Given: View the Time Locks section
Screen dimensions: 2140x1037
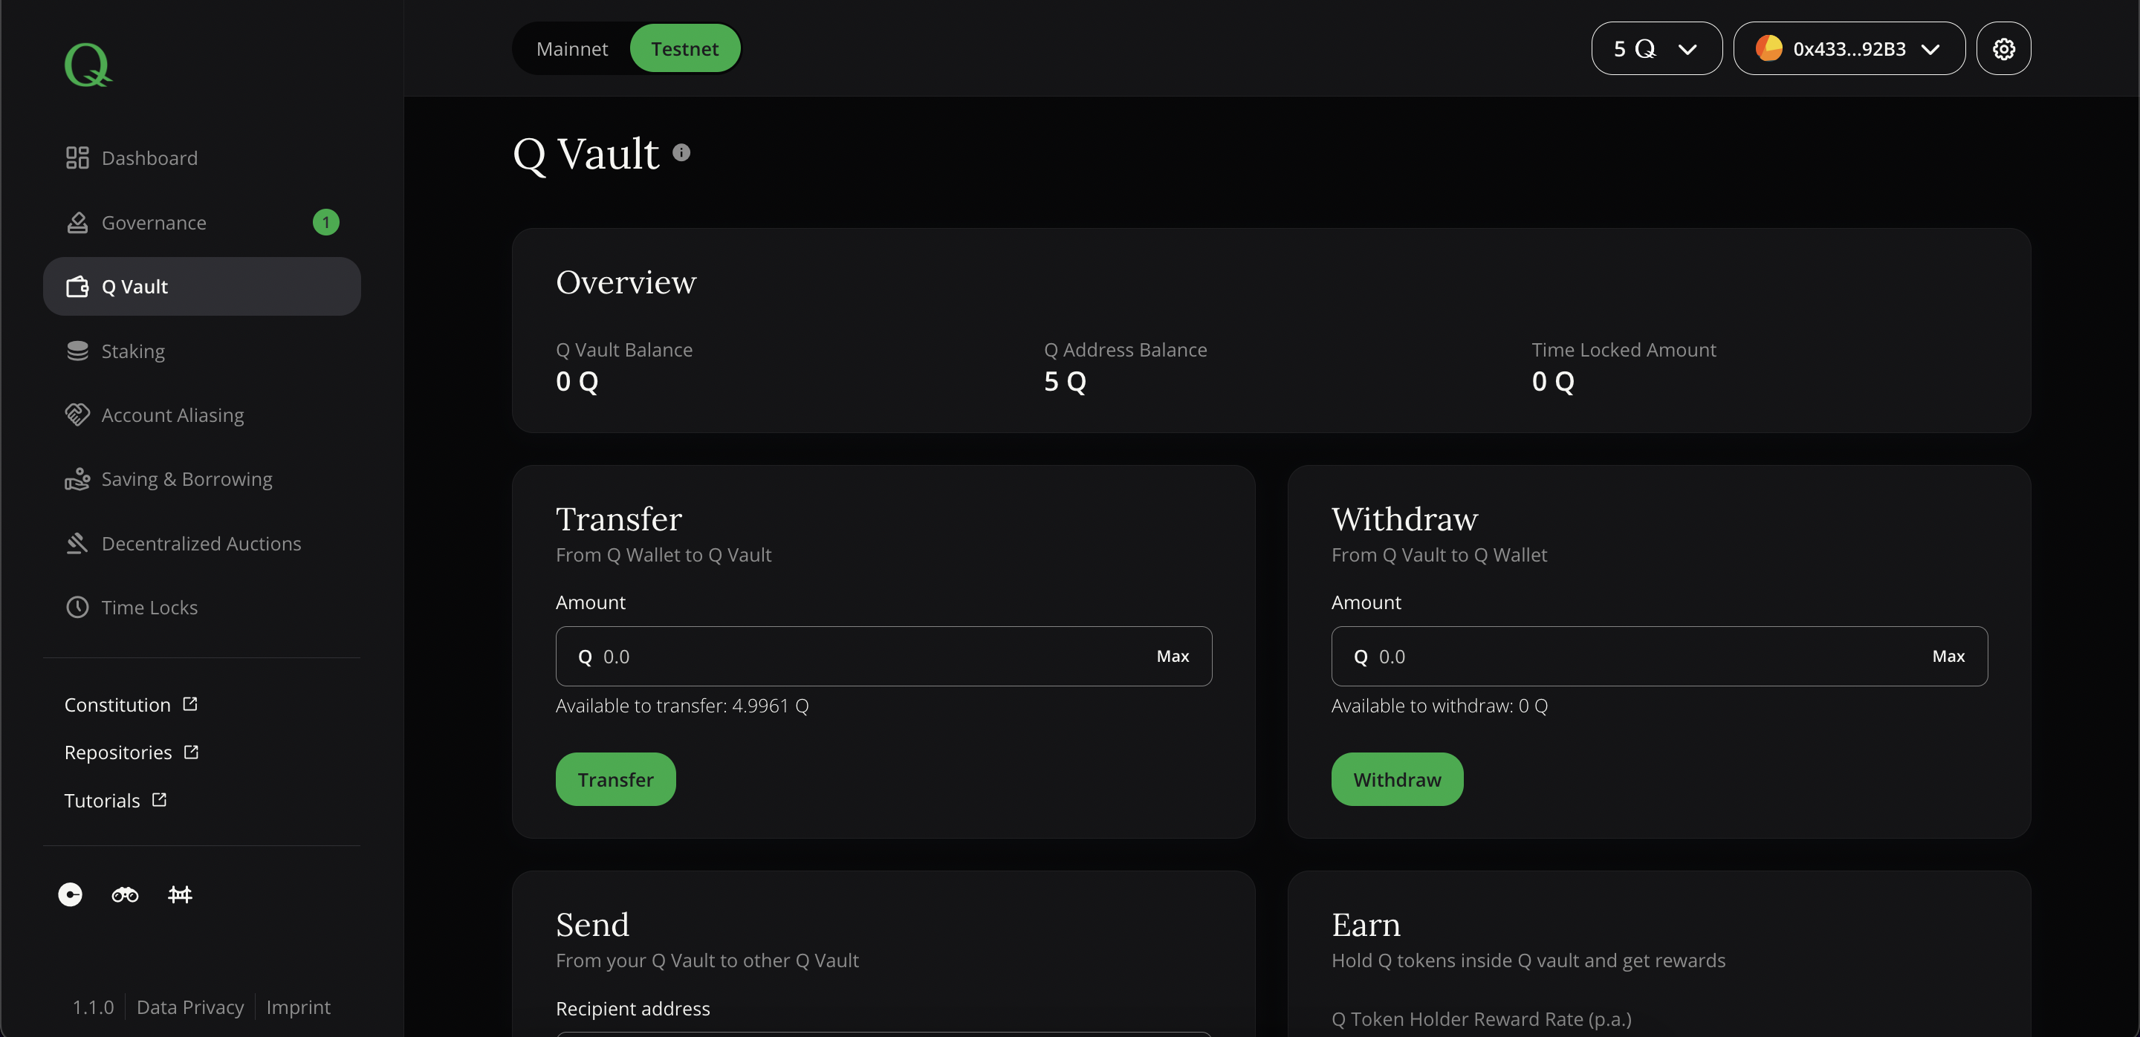Looking at the screenshot, I should [149, 607].
